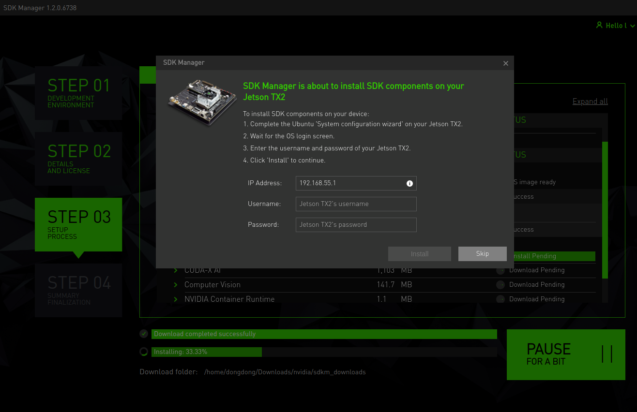Screen dimensions: 637x412
Task: Click the green component list scrollbar
Action: point(605,210)
